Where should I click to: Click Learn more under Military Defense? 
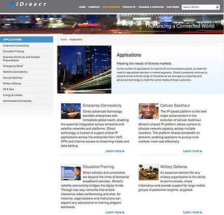click(192, 212)
